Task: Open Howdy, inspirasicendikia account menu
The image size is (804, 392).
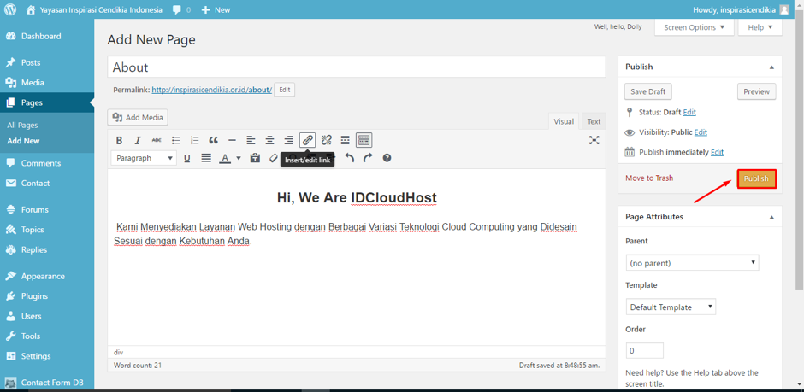Action: click(742, 9)
